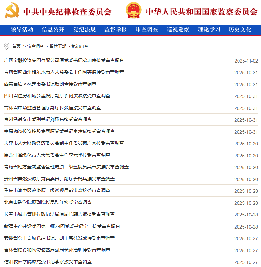Open article about 广西金融投资集团 蒙坤伟
Screen dimensions: 261x267
[x=64, y=60]
